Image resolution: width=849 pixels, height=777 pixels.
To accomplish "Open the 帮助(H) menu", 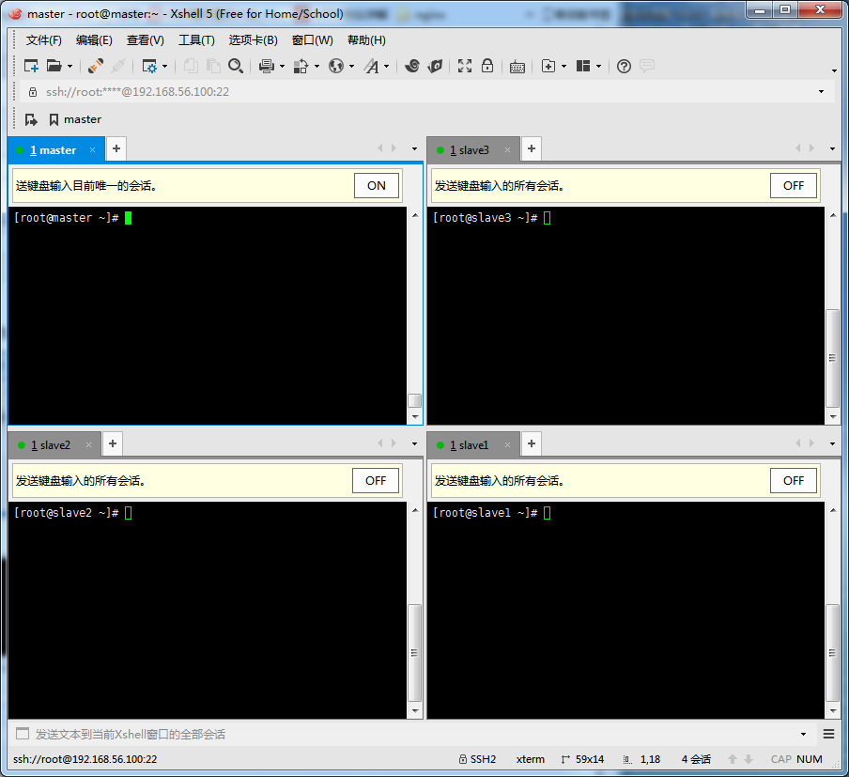I will (366, 40).
